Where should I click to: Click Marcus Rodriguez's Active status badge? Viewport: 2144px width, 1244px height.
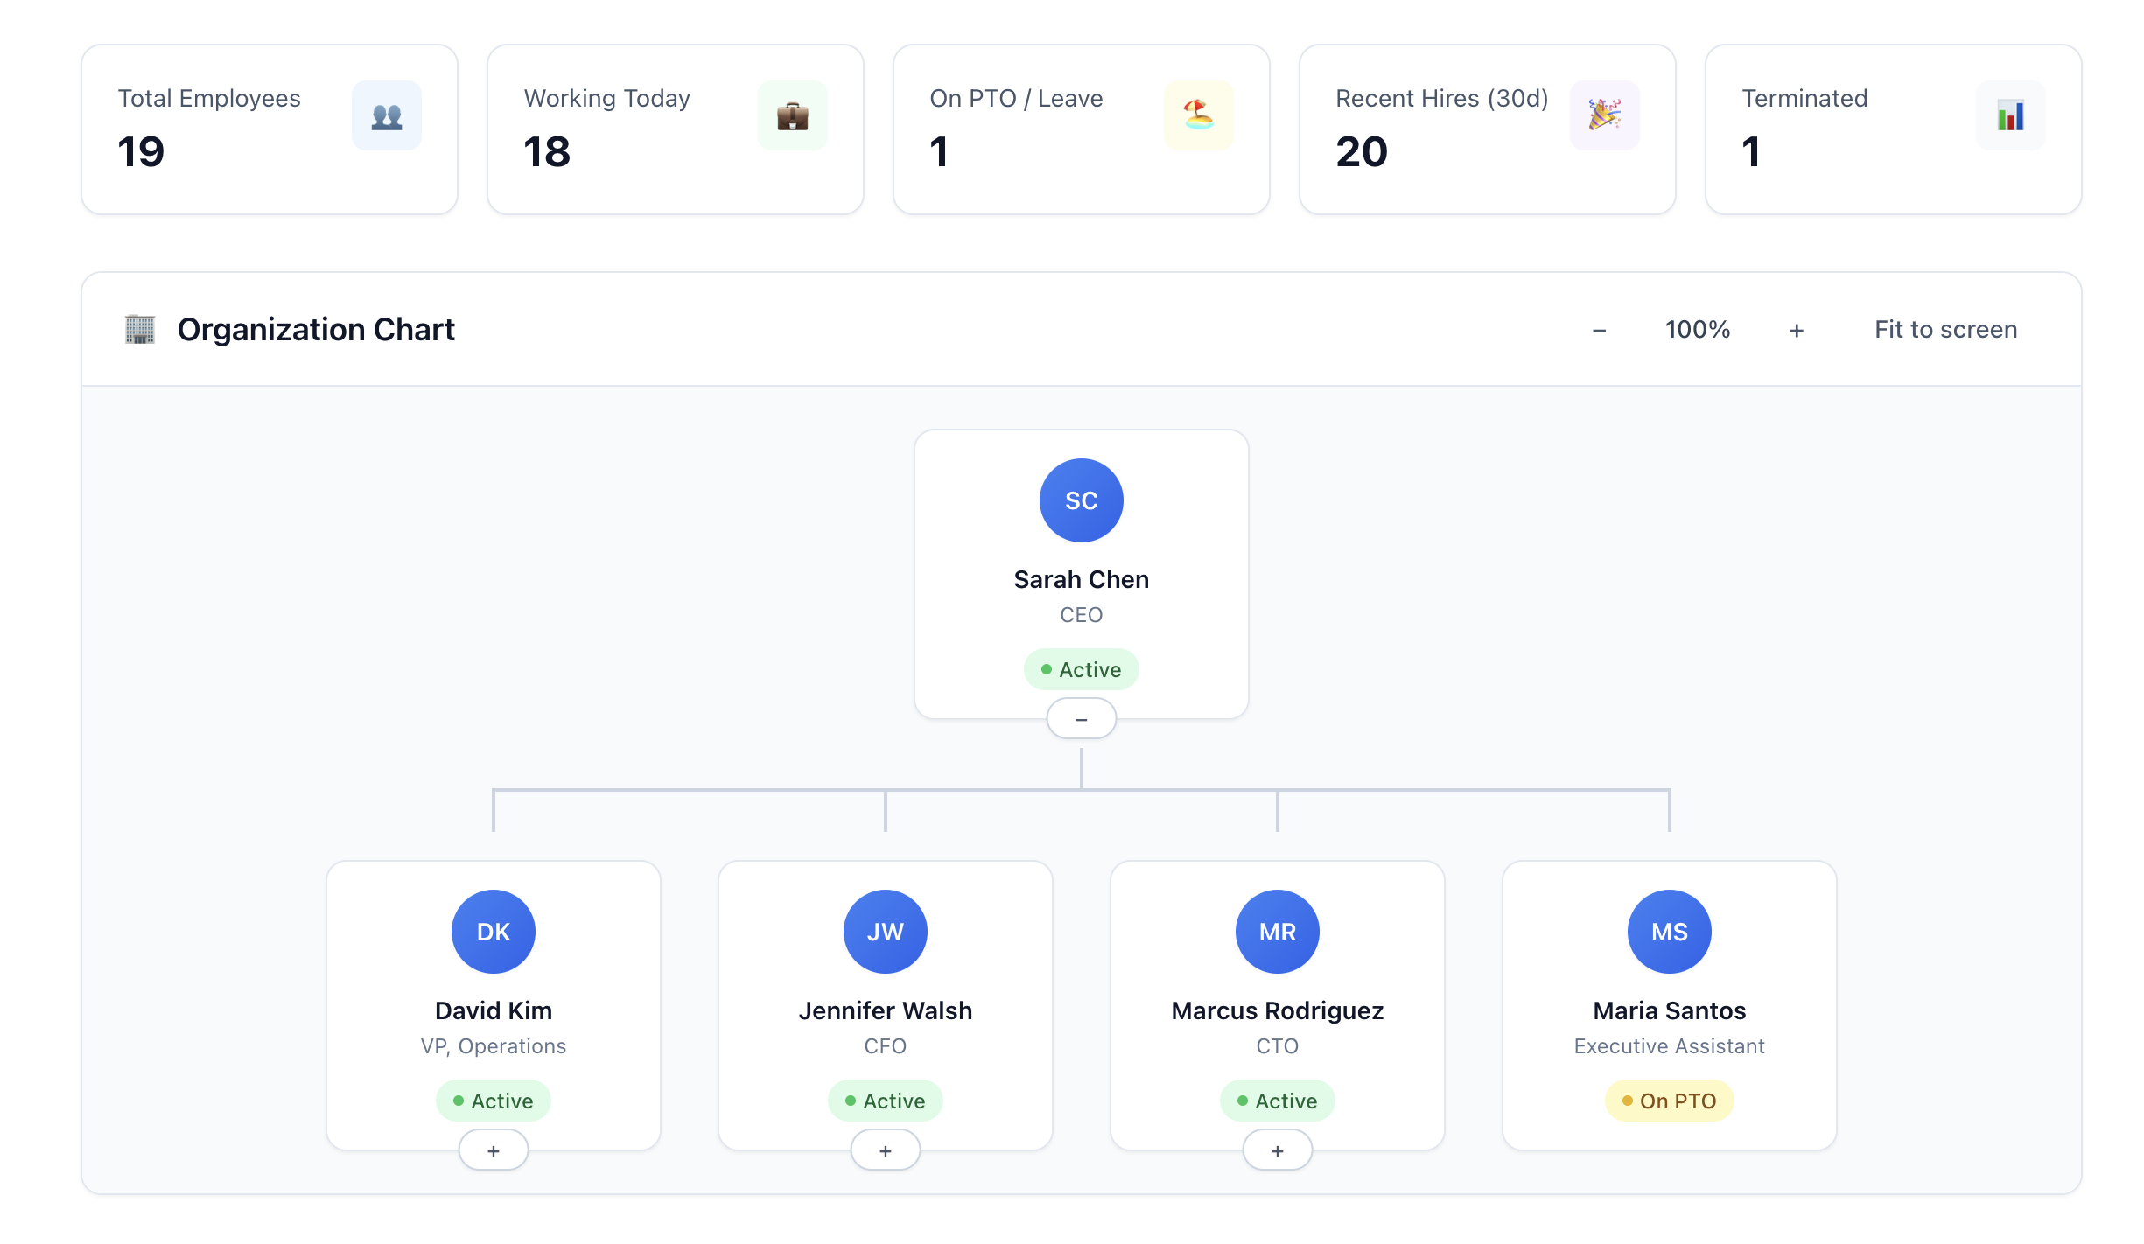1278,1101
